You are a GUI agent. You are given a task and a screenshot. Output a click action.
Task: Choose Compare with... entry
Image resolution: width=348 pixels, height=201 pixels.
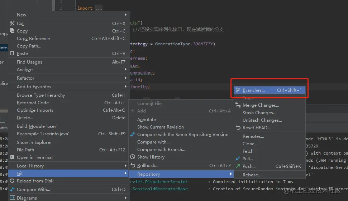[181, 142]
